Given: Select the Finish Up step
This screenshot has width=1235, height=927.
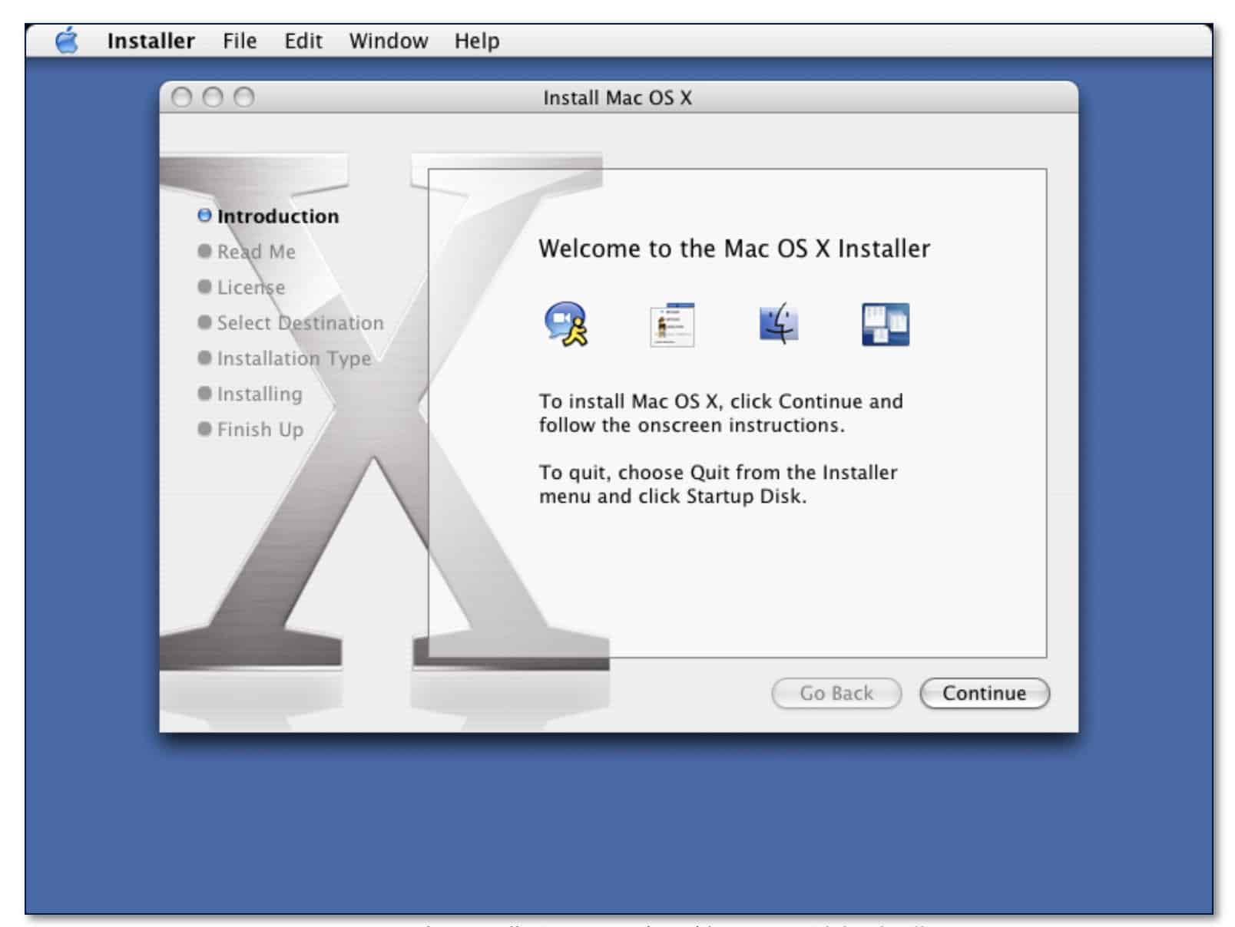Looking at the screenshot, I should (250, 430).
